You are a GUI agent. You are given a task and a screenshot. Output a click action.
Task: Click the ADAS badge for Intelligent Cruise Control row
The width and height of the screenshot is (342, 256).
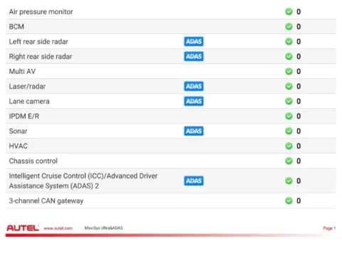pos(194,181)
